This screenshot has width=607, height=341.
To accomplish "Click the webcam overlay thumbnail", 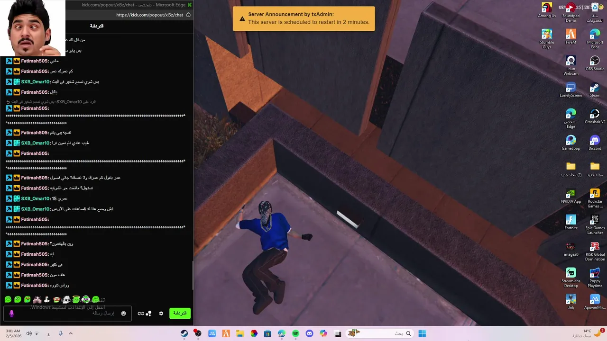I will click(x=32, y=28).
